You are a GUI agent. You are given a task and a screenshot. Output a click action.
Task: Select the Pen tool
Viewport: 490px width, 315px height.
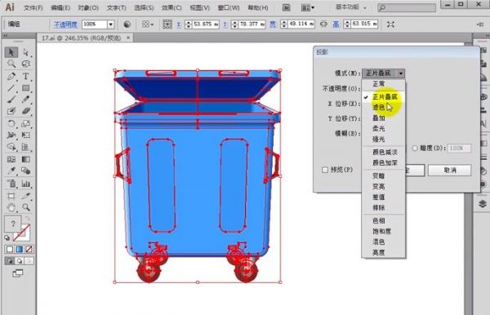11,76
